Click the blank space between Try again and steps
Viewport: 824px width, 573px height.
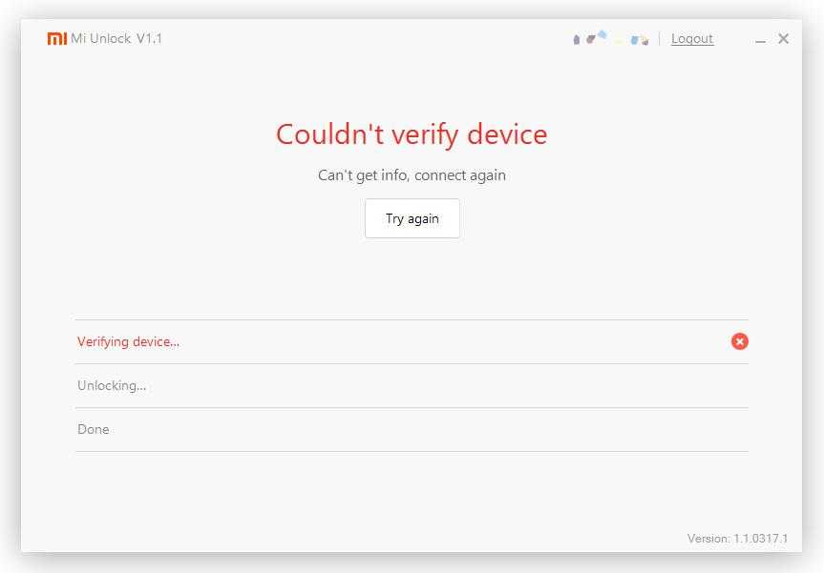(412, 278)
